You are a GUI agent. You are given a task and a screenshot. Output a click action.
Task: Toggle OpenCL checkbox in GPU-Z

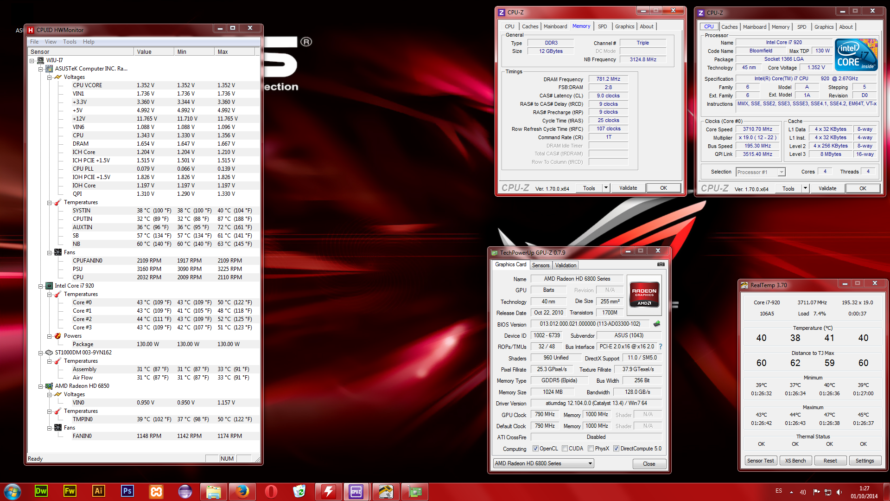(x=535, y=449)
